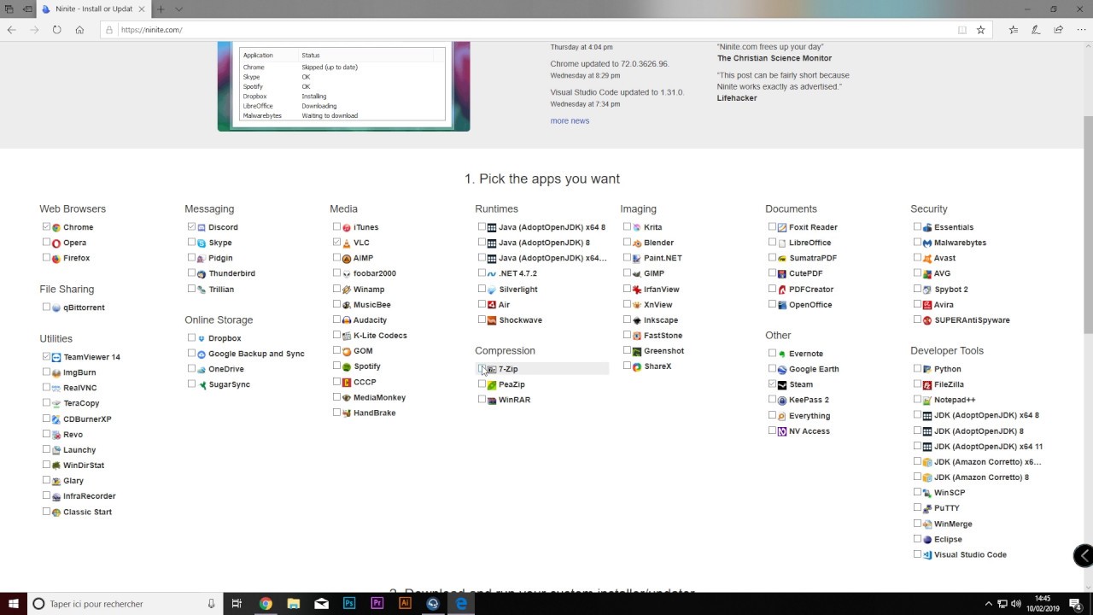This screenshot has height=615, width=1093.
Task: Click the TeamViewer 14 icon
Action: coord(56,357)
